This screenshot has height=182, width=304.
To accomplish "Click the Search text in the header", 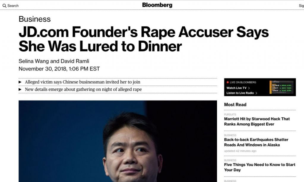I will tap(13, 6).
